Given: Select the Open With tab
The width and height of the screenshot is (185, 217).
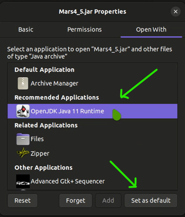Looking at the screenshot, I should pos(151,30).
